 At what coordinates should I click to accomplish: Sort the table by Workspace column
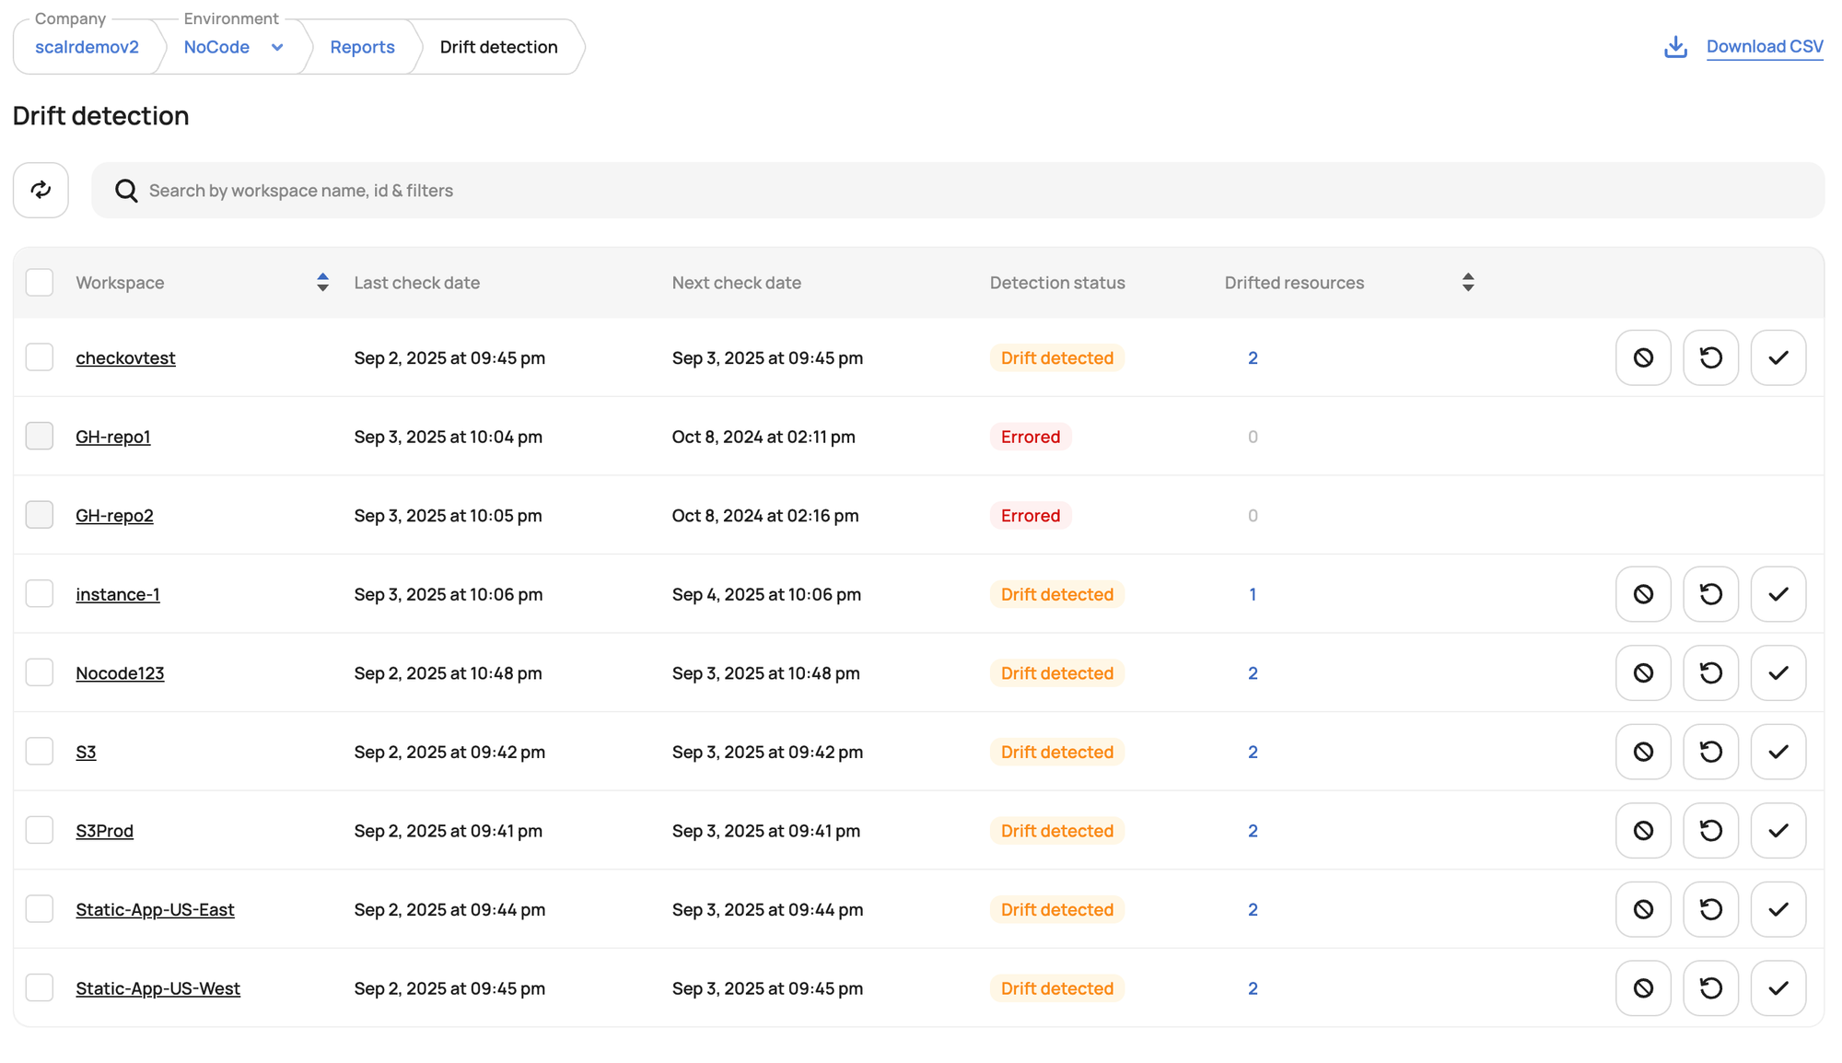coord(322,282)
